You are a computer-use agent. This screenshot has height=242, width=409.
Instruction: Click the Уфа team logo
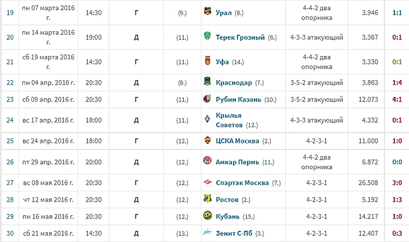pos(208,61)
